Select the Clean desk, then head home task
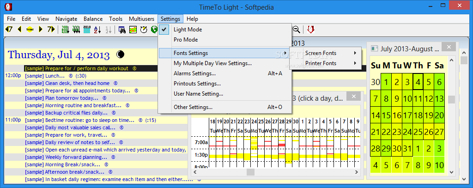Viewport: 473px width, 188px height. (67, 83)
